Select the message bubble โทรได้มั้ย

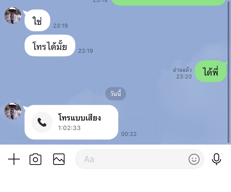(50, 45)
